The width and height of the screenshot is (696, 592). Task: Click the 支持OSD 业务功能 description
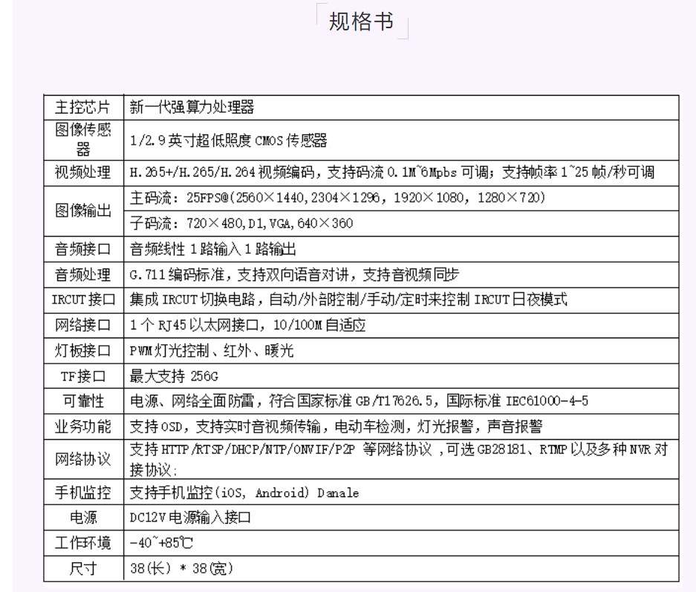coord(336,427)
